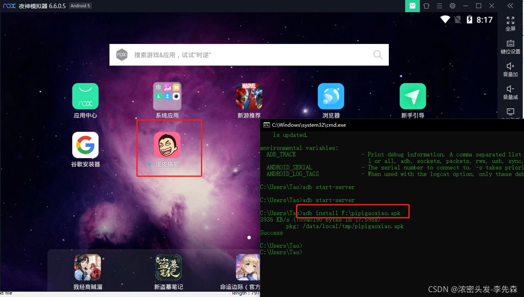Open the 新手引导 guide app
This screenshot has height=297, width=524.
(x=413, y=96)
